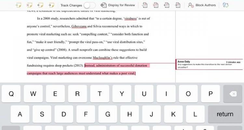Go to the previous comment

40,5
